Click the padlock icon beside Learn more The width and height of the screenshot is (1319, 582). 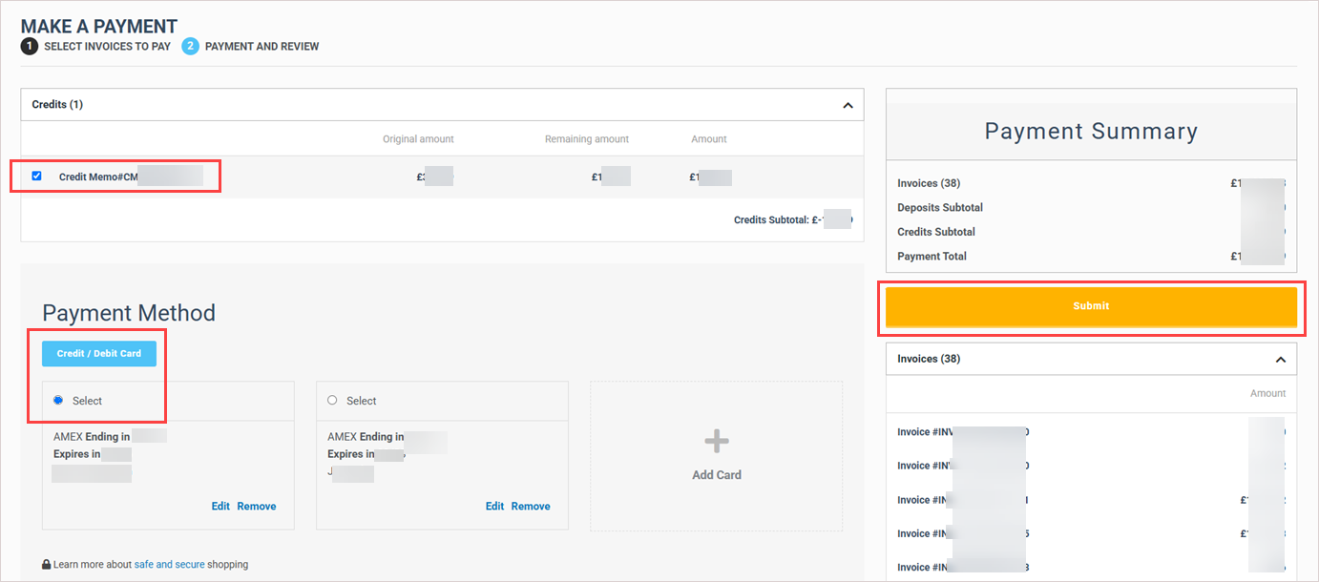point(46,565)
